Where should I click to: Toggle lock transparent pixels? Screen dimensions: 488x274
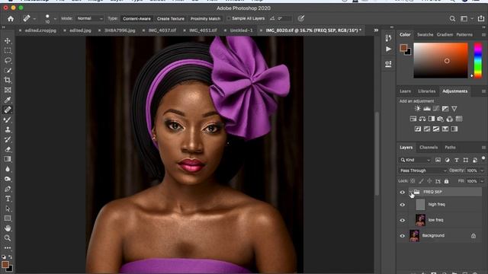point(413,181)
